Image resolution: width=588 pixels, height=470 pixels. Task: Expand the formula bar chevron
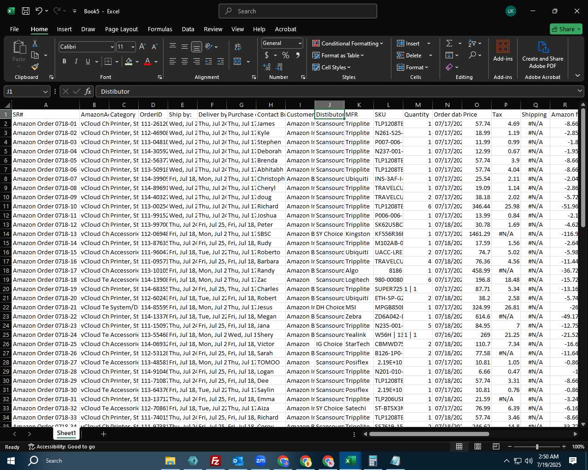[580, 91]
